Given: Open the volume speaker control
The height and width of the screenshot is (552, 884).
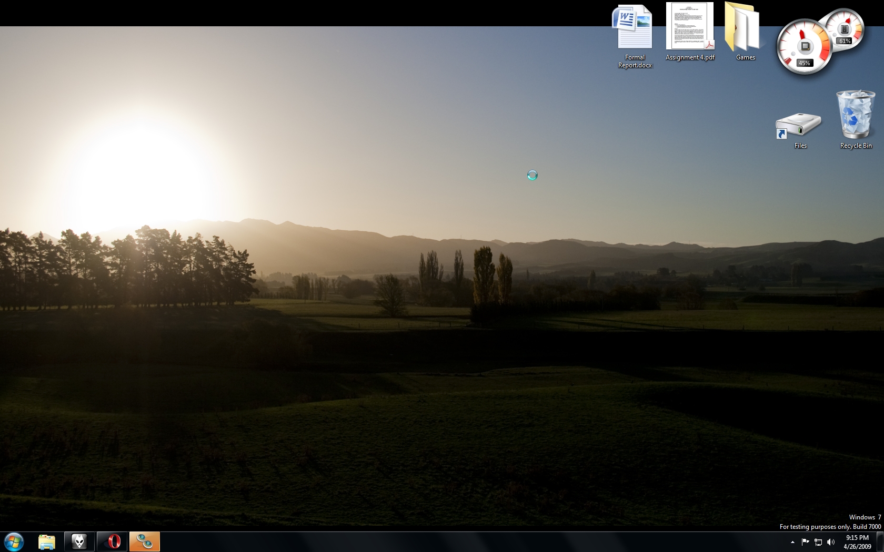Looking at the screenshot, I should (x=831, y=542).
